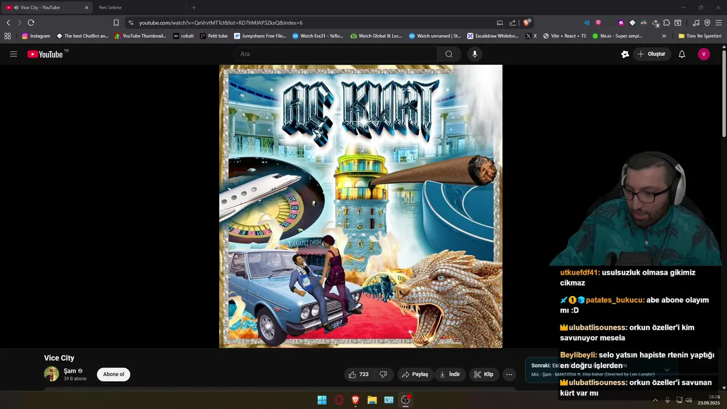Open The best ChatBot bookmark
Viewport: 727px width, 409px height.
click(82, 36)
